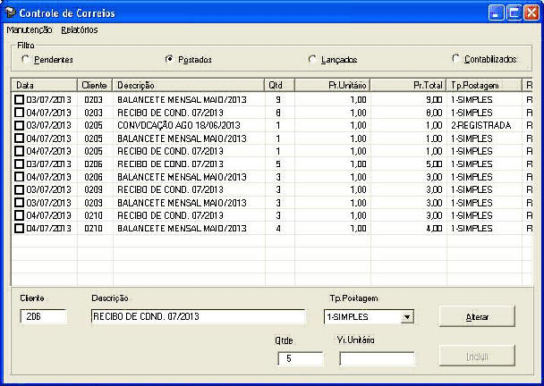Image resolution: width=544 pixels, height=386 pixels.
Task: Sort by the Data column header
Action: point(45,85)
